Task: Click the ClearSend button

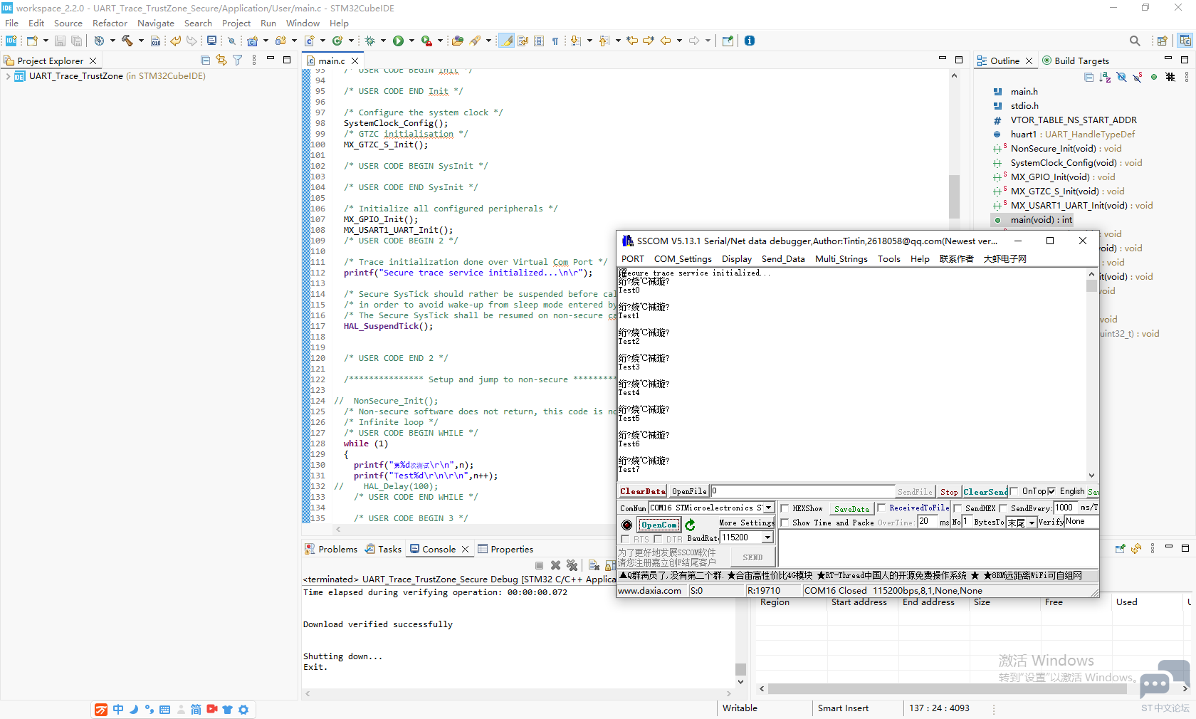Action: (985, 491)
